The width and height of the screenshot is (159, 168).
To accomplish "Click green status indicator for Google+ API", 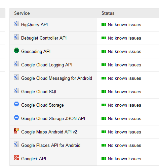I will (104, 159).
